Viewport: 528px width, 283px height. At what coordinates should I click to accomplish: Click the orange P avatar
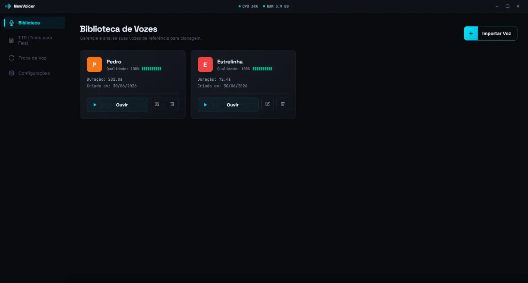coord(94,64)
